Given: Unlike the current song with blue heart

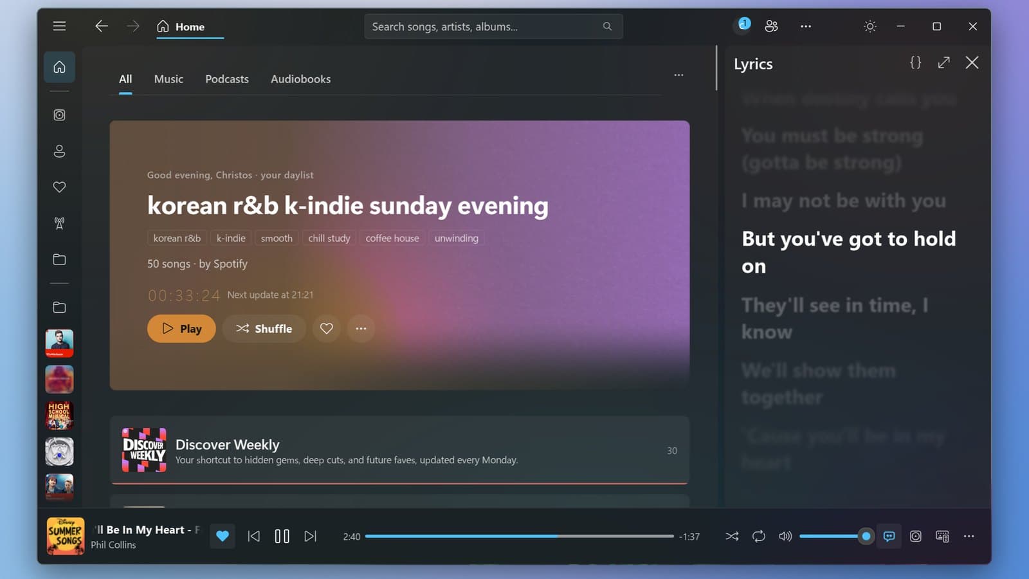Looking at the screenshot, I should point(223,537).
